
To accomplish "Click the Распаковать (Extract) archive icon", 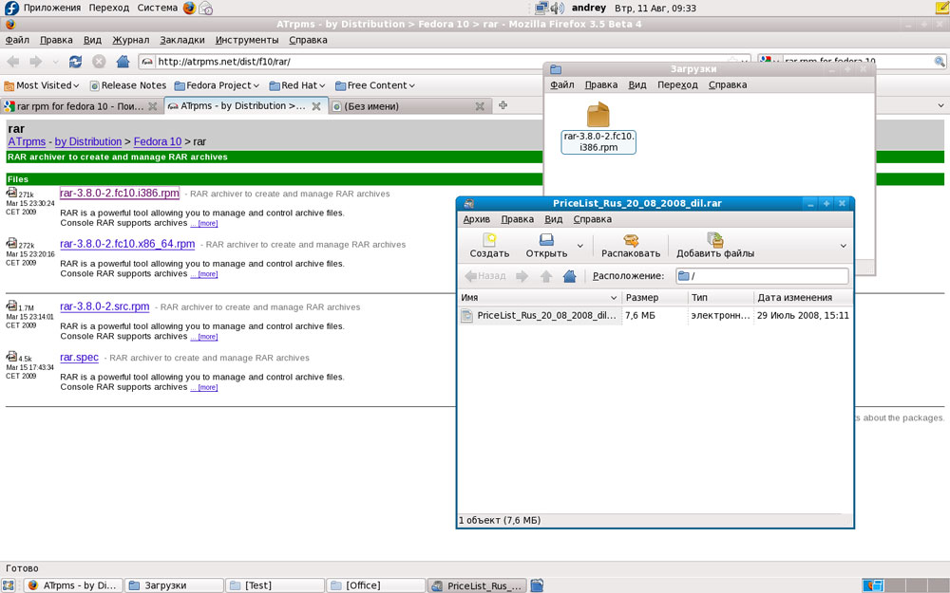I will pos(630,241).
